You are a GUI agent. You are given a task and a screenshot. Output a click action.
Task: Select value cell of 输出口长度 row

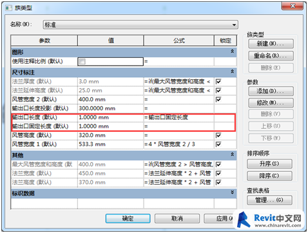(x=111, y=118)
